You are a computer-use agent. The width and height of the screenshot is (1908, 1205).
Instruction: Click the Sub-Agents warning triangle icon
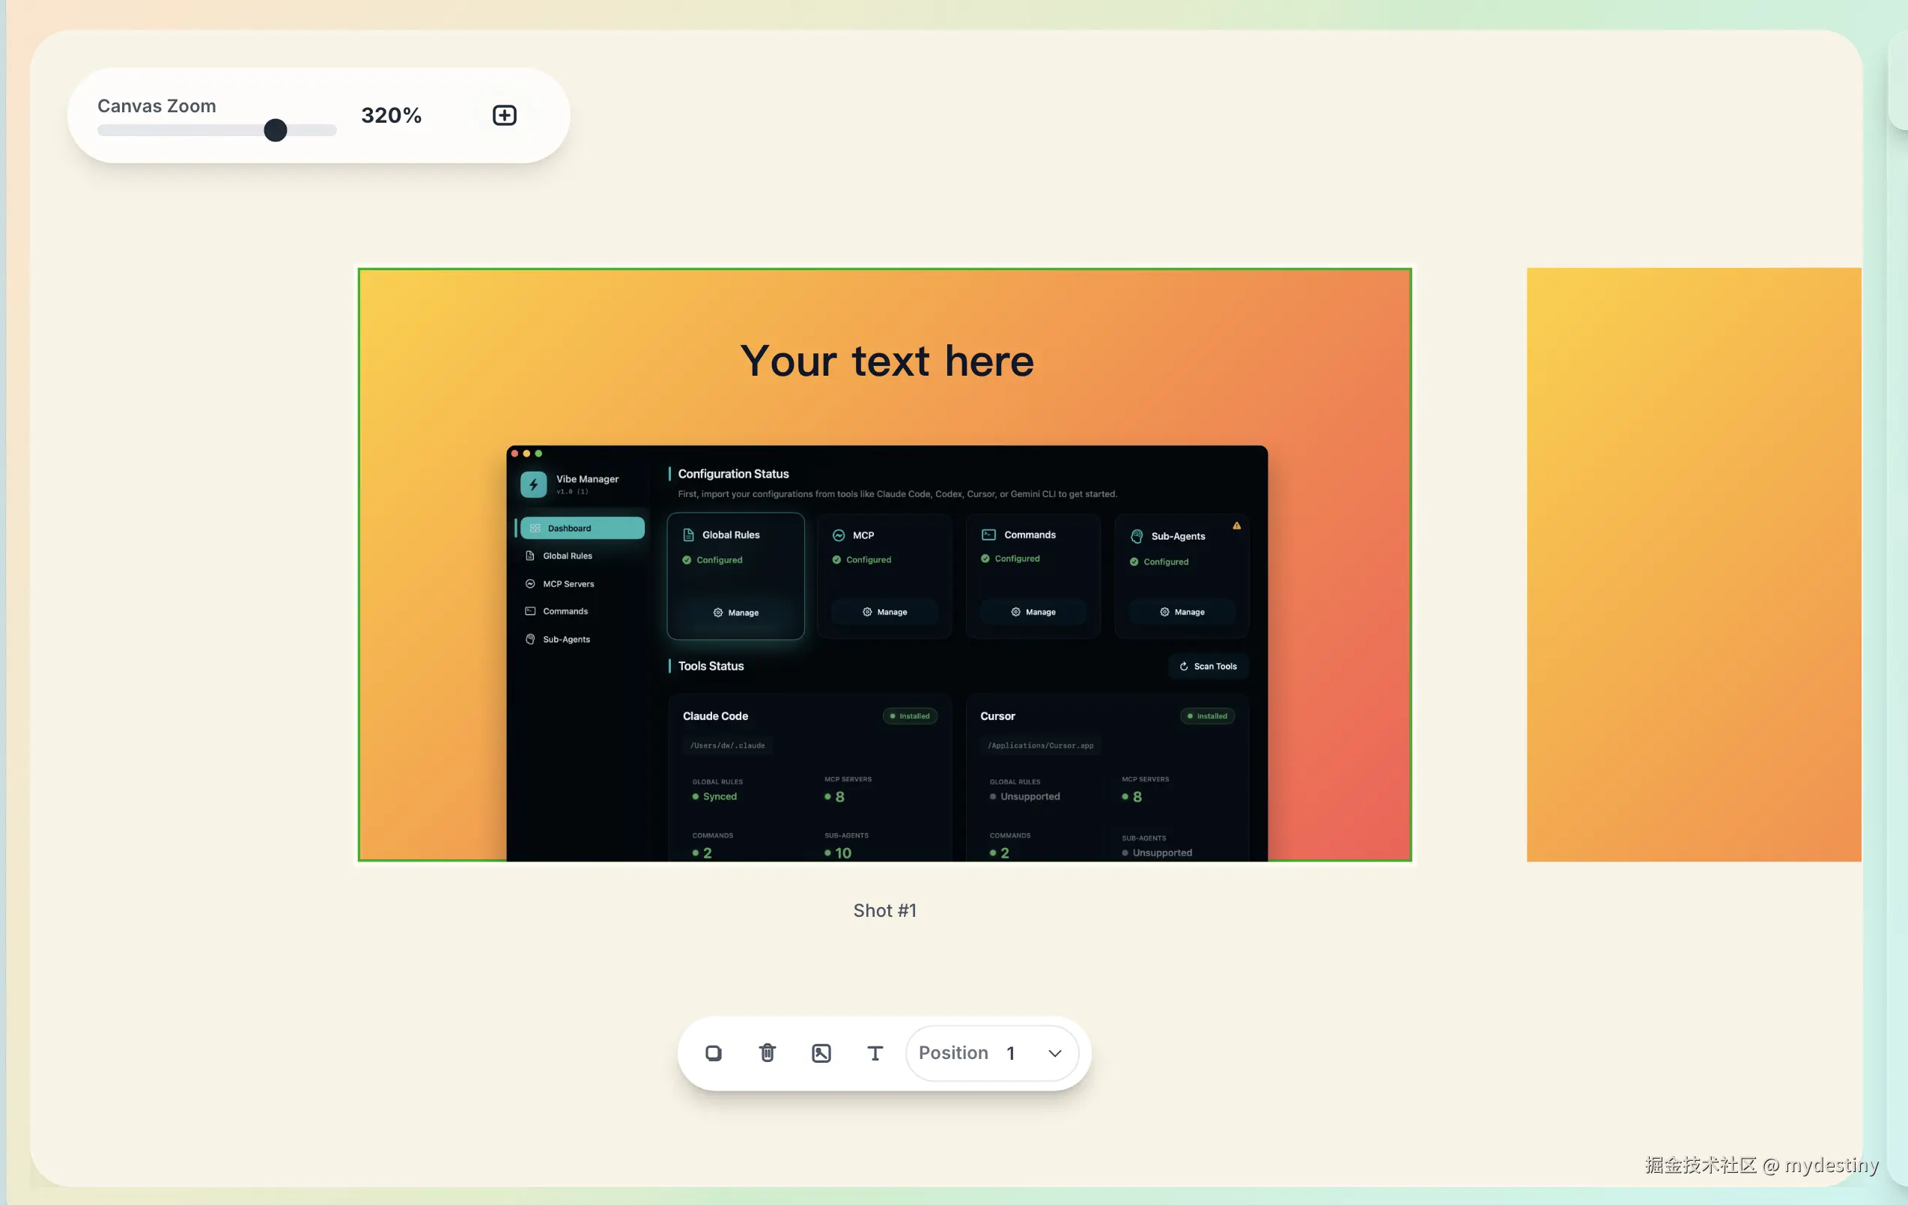pyautogui.click(x=1236, y=525)
